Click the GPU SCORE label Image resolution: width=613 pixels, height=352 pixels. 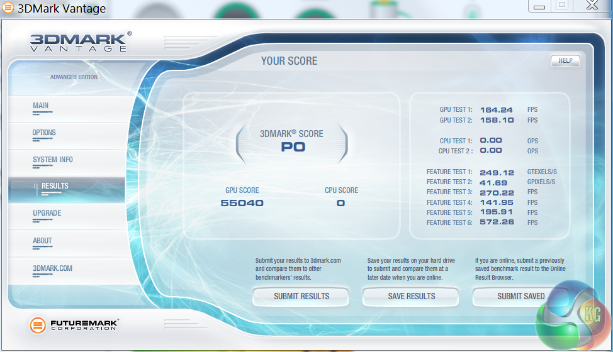click(242, 190)
